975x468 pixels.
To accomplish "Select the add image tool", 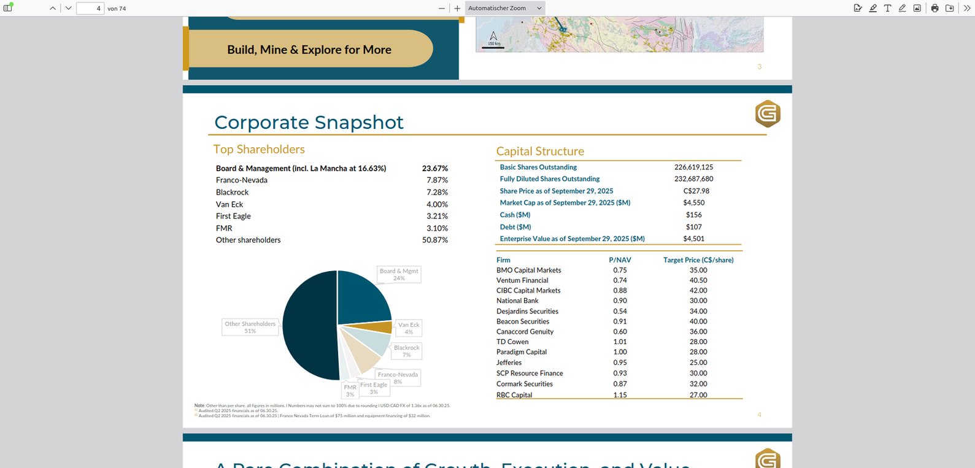I will [917, 8].
